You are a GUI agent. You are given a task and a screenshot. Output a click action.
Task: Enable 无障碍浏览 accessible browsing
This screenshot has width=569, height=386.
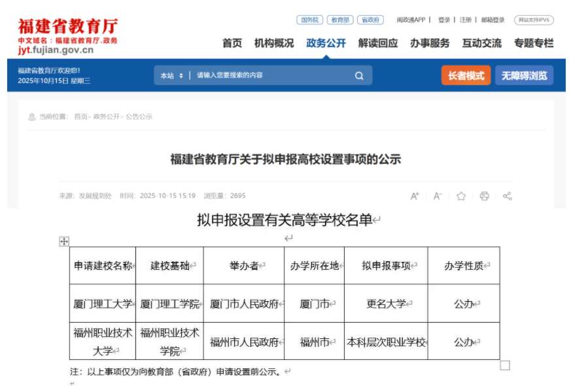524,76
